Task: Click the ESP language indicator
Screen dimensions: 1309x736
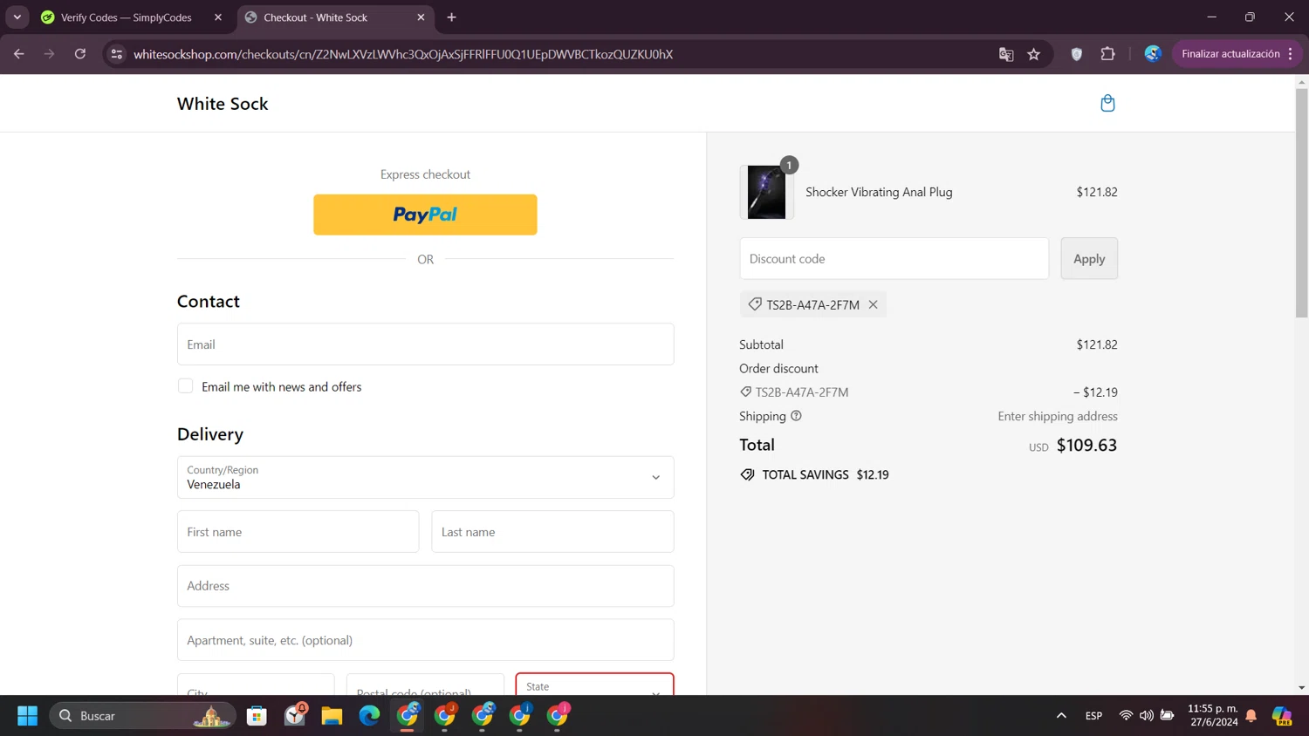Action: point(1093,716)
